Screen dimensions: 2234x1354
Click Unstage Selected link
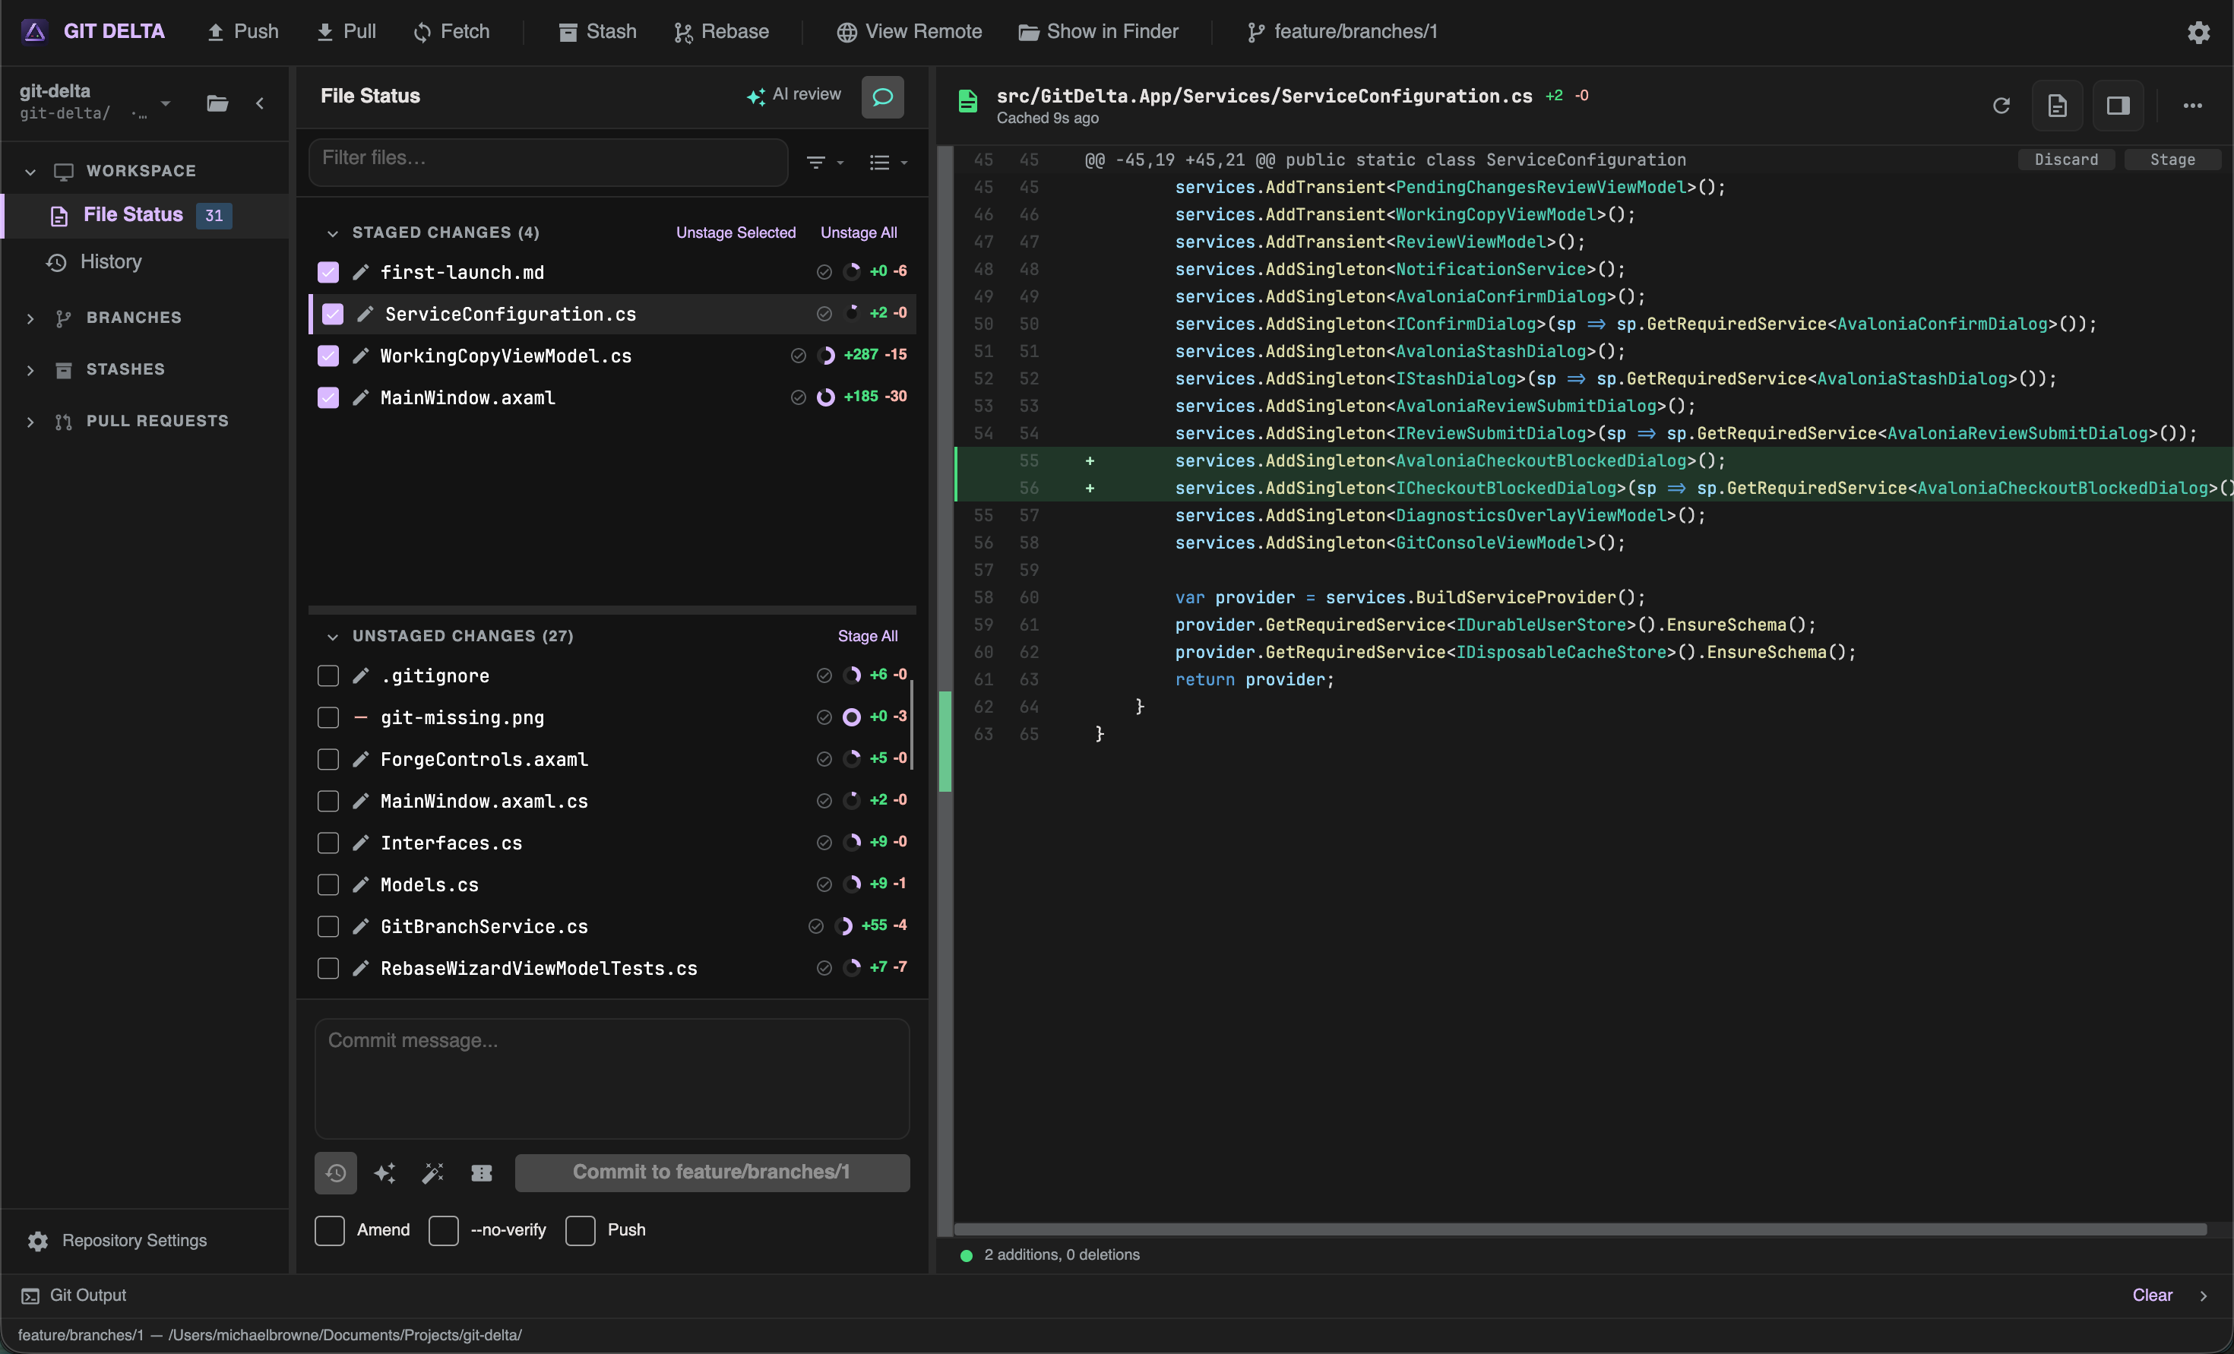coord(736,233)
